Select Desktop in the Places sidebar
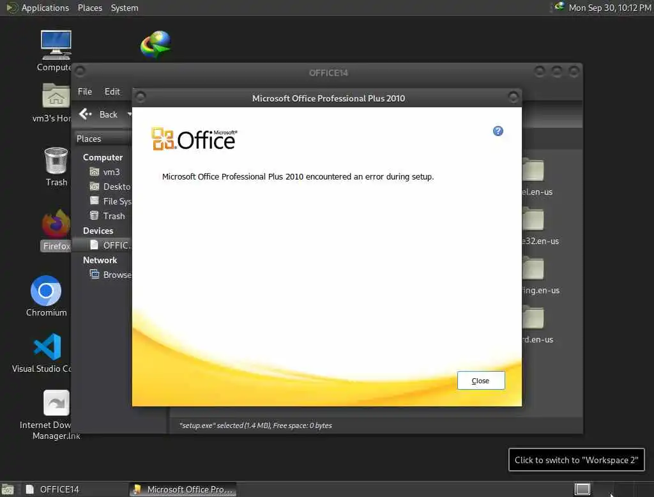Image resolution: width=654 pixels, height=497 pixels. [110, 187]
